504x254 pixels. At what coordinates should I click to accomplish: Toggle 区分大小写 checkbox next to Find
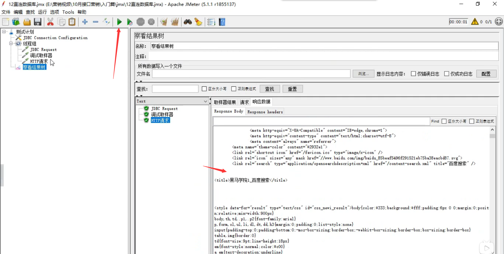click(444, 121)
